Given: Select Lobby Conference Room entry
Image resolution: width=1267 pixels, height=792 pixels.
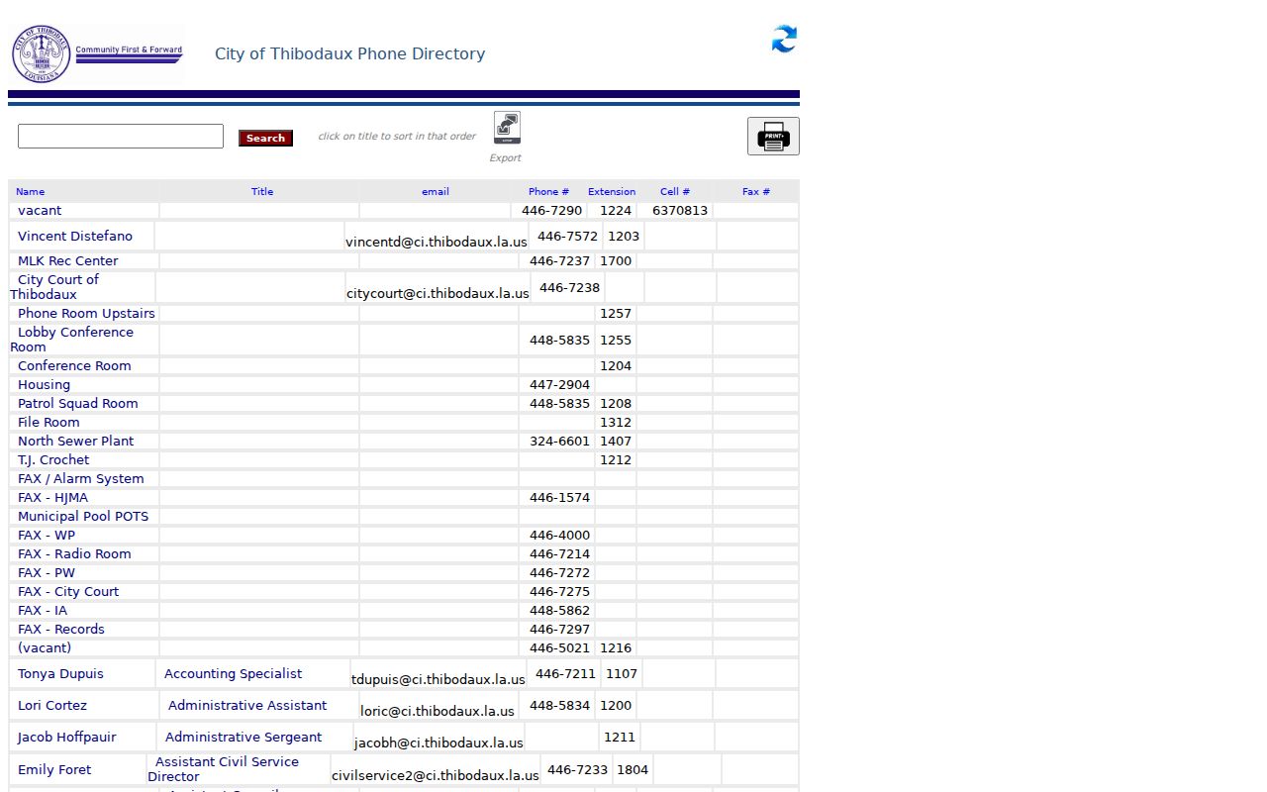Looking at the screenshot, I should coord(71,340).
